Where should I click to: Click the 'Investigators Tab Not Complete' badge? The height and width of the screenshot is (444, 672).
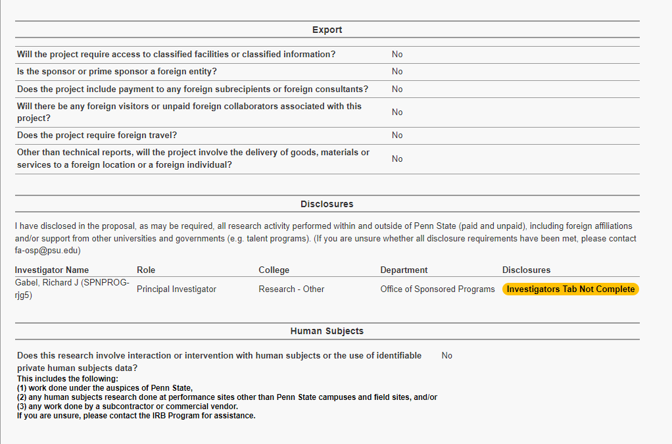tap(570, 289)
